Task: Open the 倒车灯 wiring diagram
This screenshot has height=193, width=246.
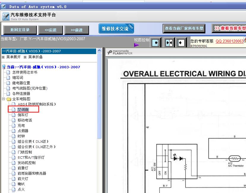Action: point(23,115)
